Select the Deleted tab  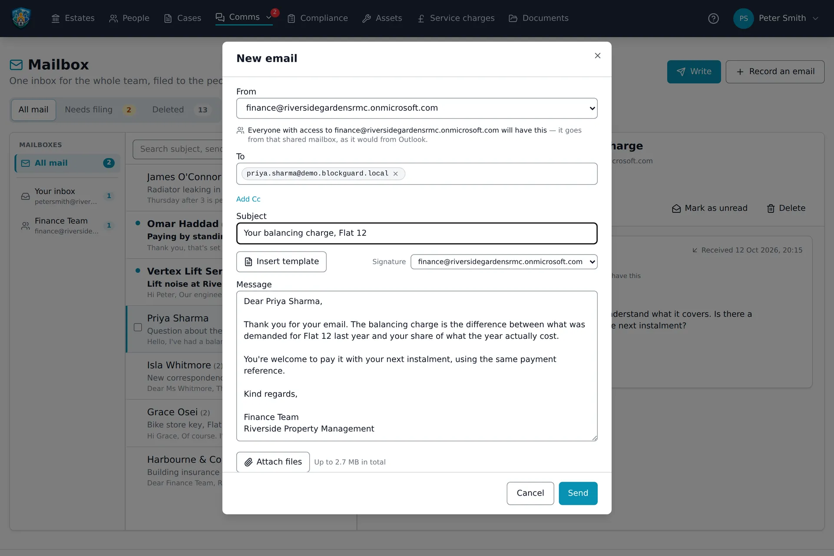181,110
